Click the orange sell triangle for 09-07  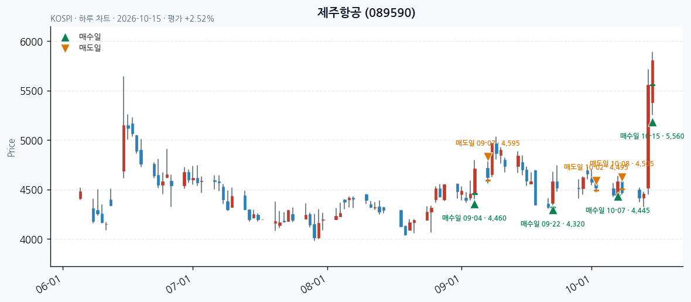[488, 157]
